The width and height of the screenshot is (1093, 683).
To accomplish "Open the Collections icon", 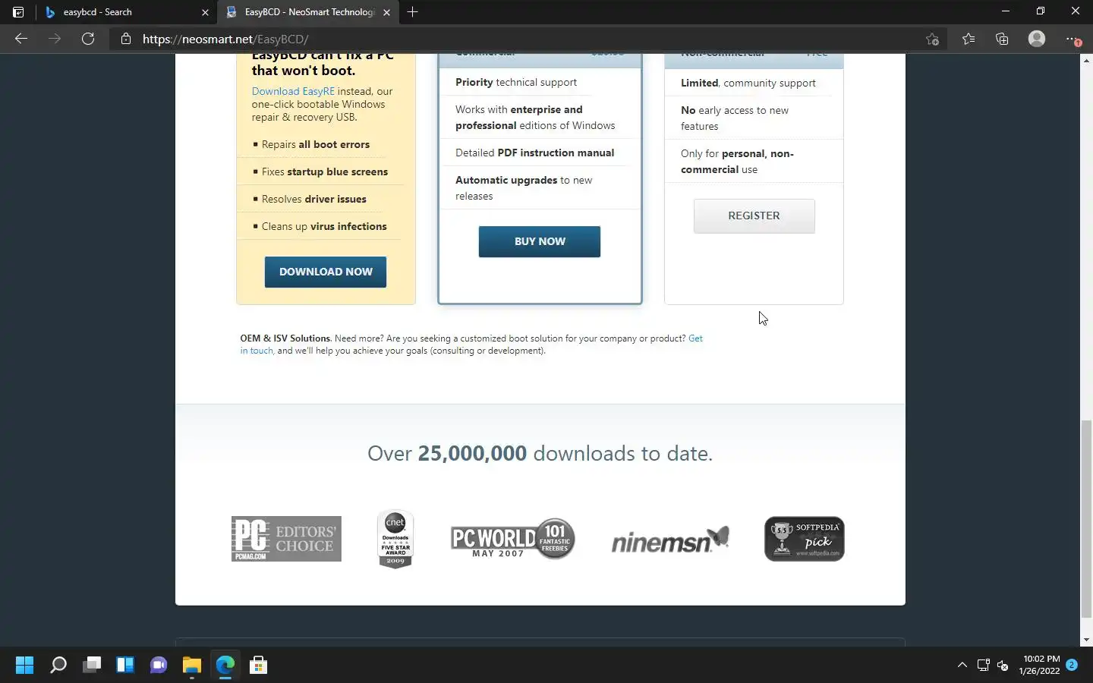I will coord(1002,39).
